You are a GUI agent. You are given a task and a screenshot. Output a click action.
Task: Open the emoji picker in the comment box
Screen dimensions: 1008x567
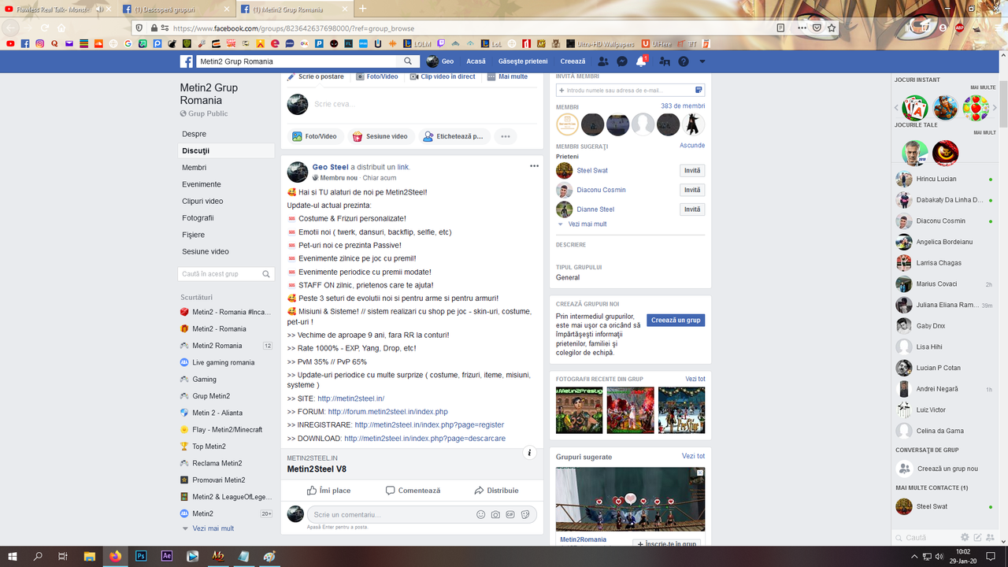[x=481, y=514]
